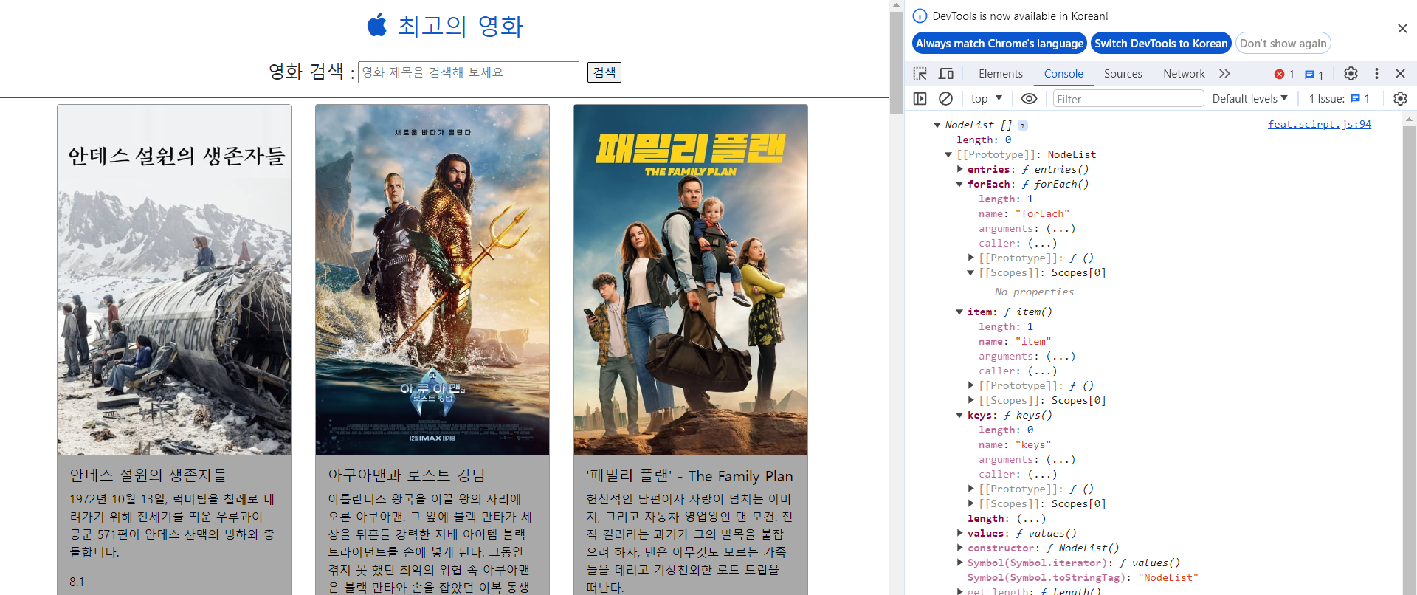Click the Don't show again button

pos(1283,43)
